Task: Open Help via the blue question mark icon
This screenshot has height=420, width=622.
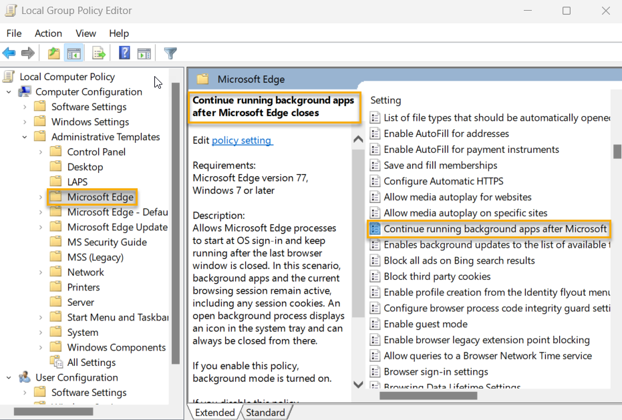Action: (x=124, y=53)
